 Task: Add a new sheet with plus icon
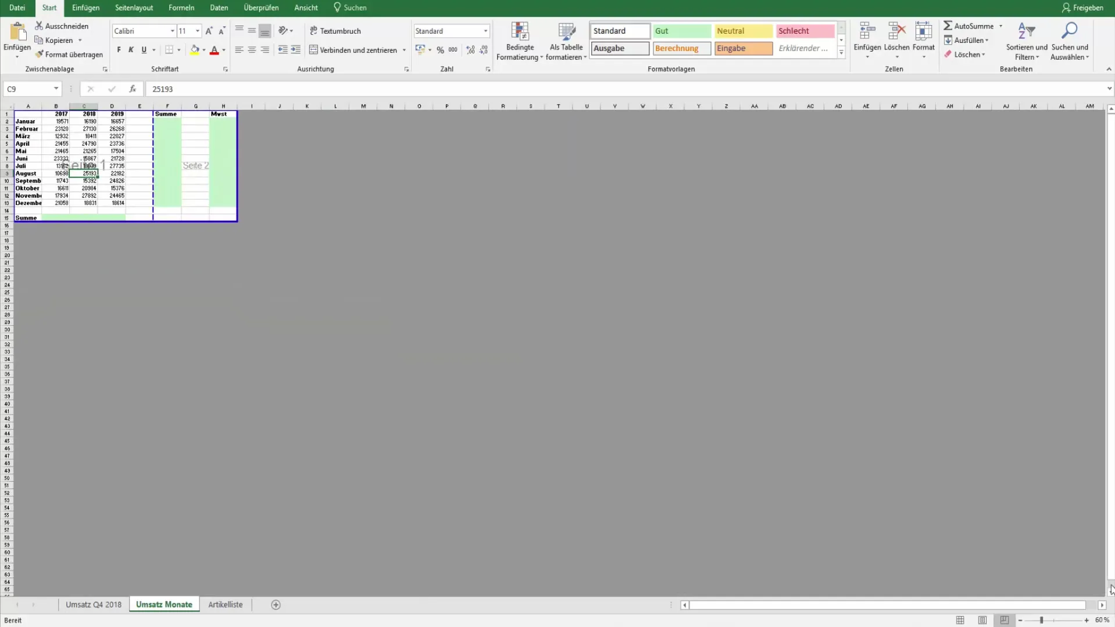276,605
